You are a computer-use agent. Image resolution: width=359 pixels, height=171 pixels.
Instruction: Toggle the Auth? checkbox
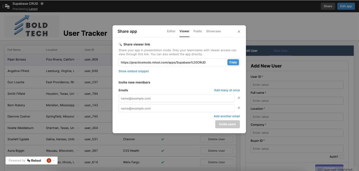point(342,157)
